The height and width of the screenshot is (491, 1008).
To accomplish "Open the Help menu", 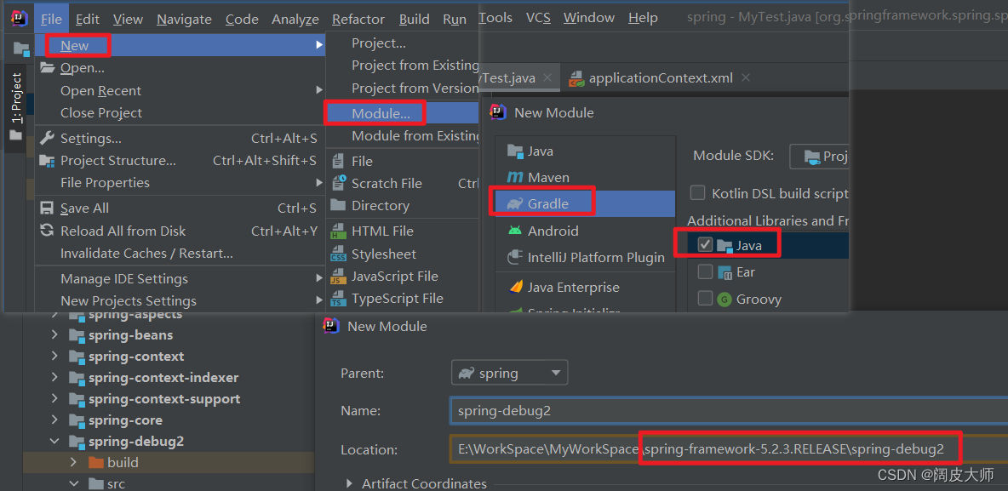I will [x=643, y=17].
